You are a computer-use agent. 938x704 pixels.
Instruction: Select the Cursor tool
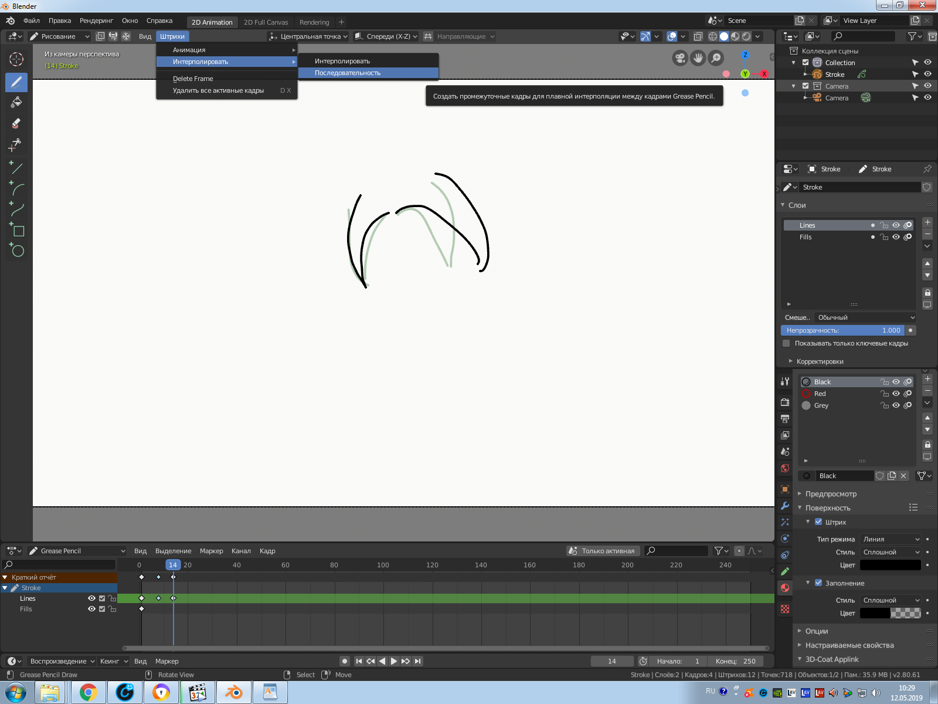(x=16, y=59)
